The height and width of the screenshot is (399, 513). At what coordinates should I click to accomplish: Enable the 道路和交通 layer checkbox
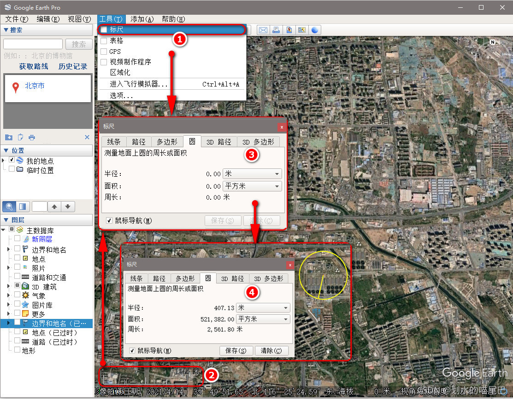(17, 276)
